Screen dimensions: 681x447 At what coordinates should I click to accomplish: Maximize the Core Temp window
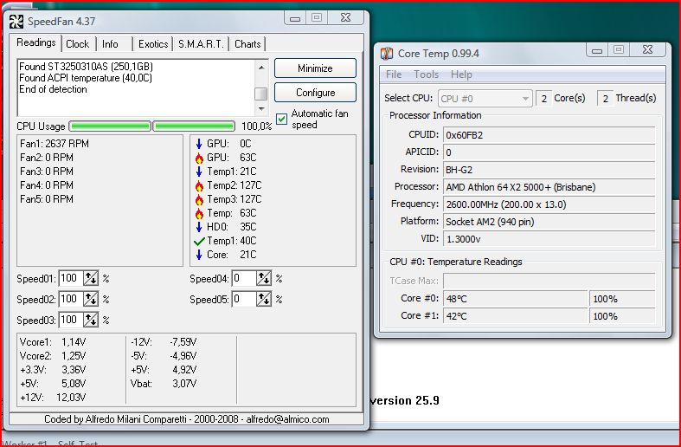[619, 49]
